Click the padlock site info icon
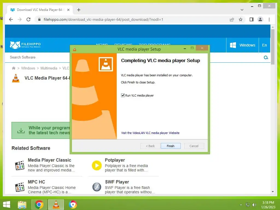The width and height of the screenshot is (280, 210). 39,19
